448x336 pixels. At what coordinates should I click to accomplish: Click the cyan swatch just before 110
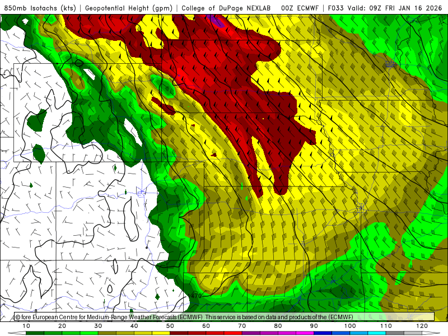point(377,333)
